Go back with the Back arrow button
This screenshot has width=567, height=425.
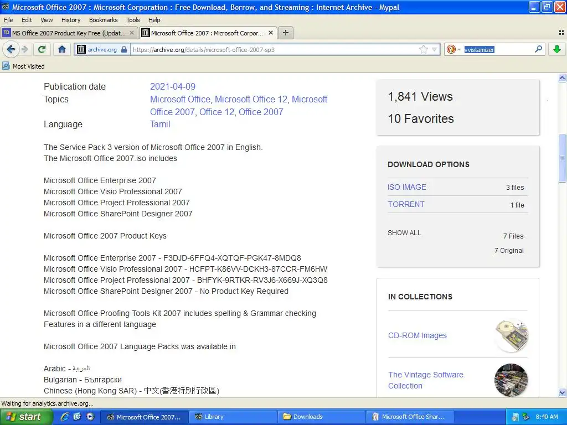(x=11, y=49)
